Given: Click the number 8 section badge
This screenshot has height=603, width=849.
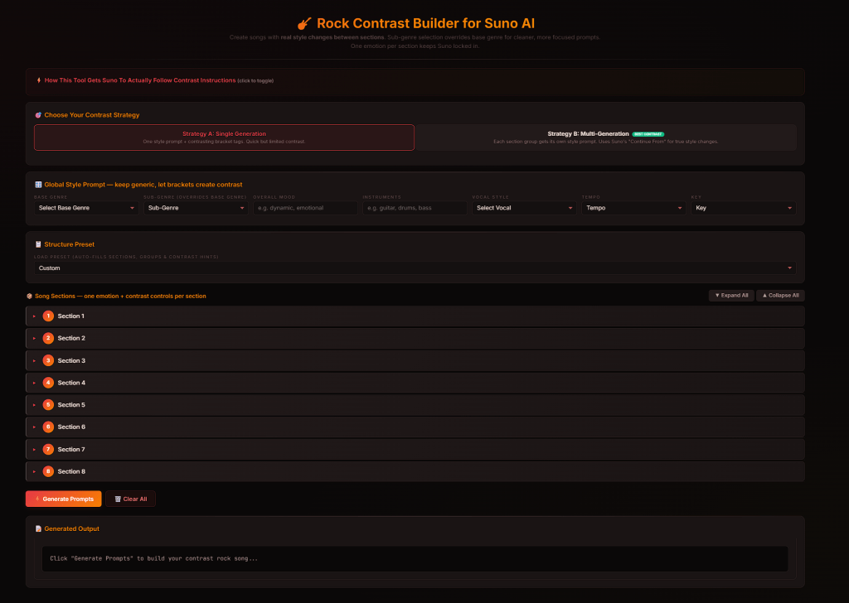Looking at the screenshot, I should 48,471.
